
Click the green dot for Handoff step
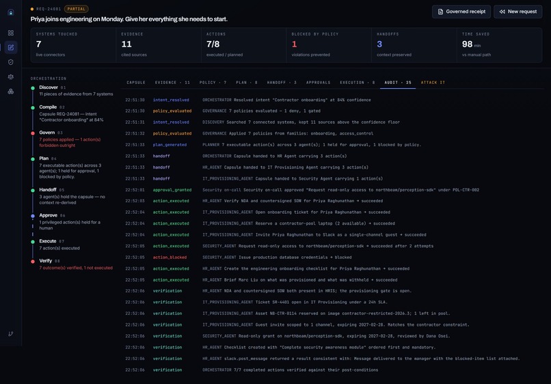click(33, 190)
